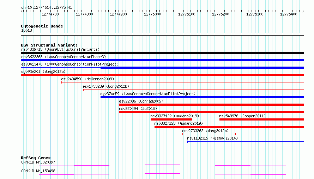Open nsv549976 (Cooper2011) variant label
The height and width of the screenshot is (179, 314).
coord(242,116)
